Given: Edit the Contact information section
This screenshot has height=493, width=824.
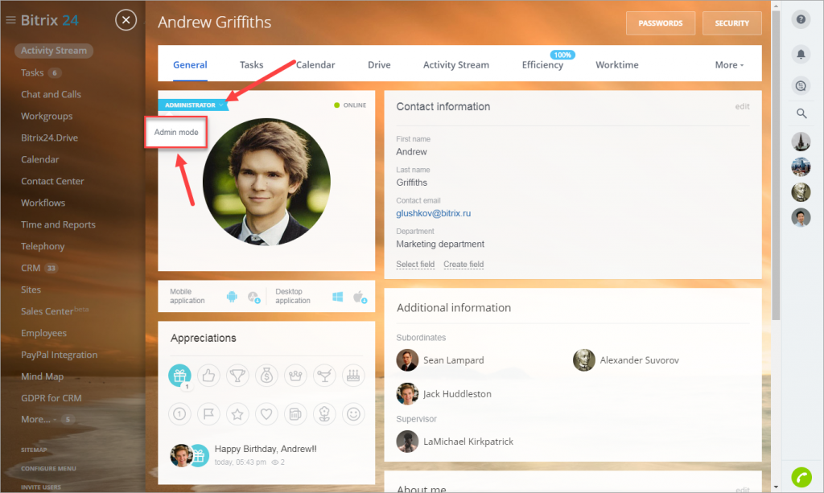Looking at the screenshot, I should tap(742, 107).
